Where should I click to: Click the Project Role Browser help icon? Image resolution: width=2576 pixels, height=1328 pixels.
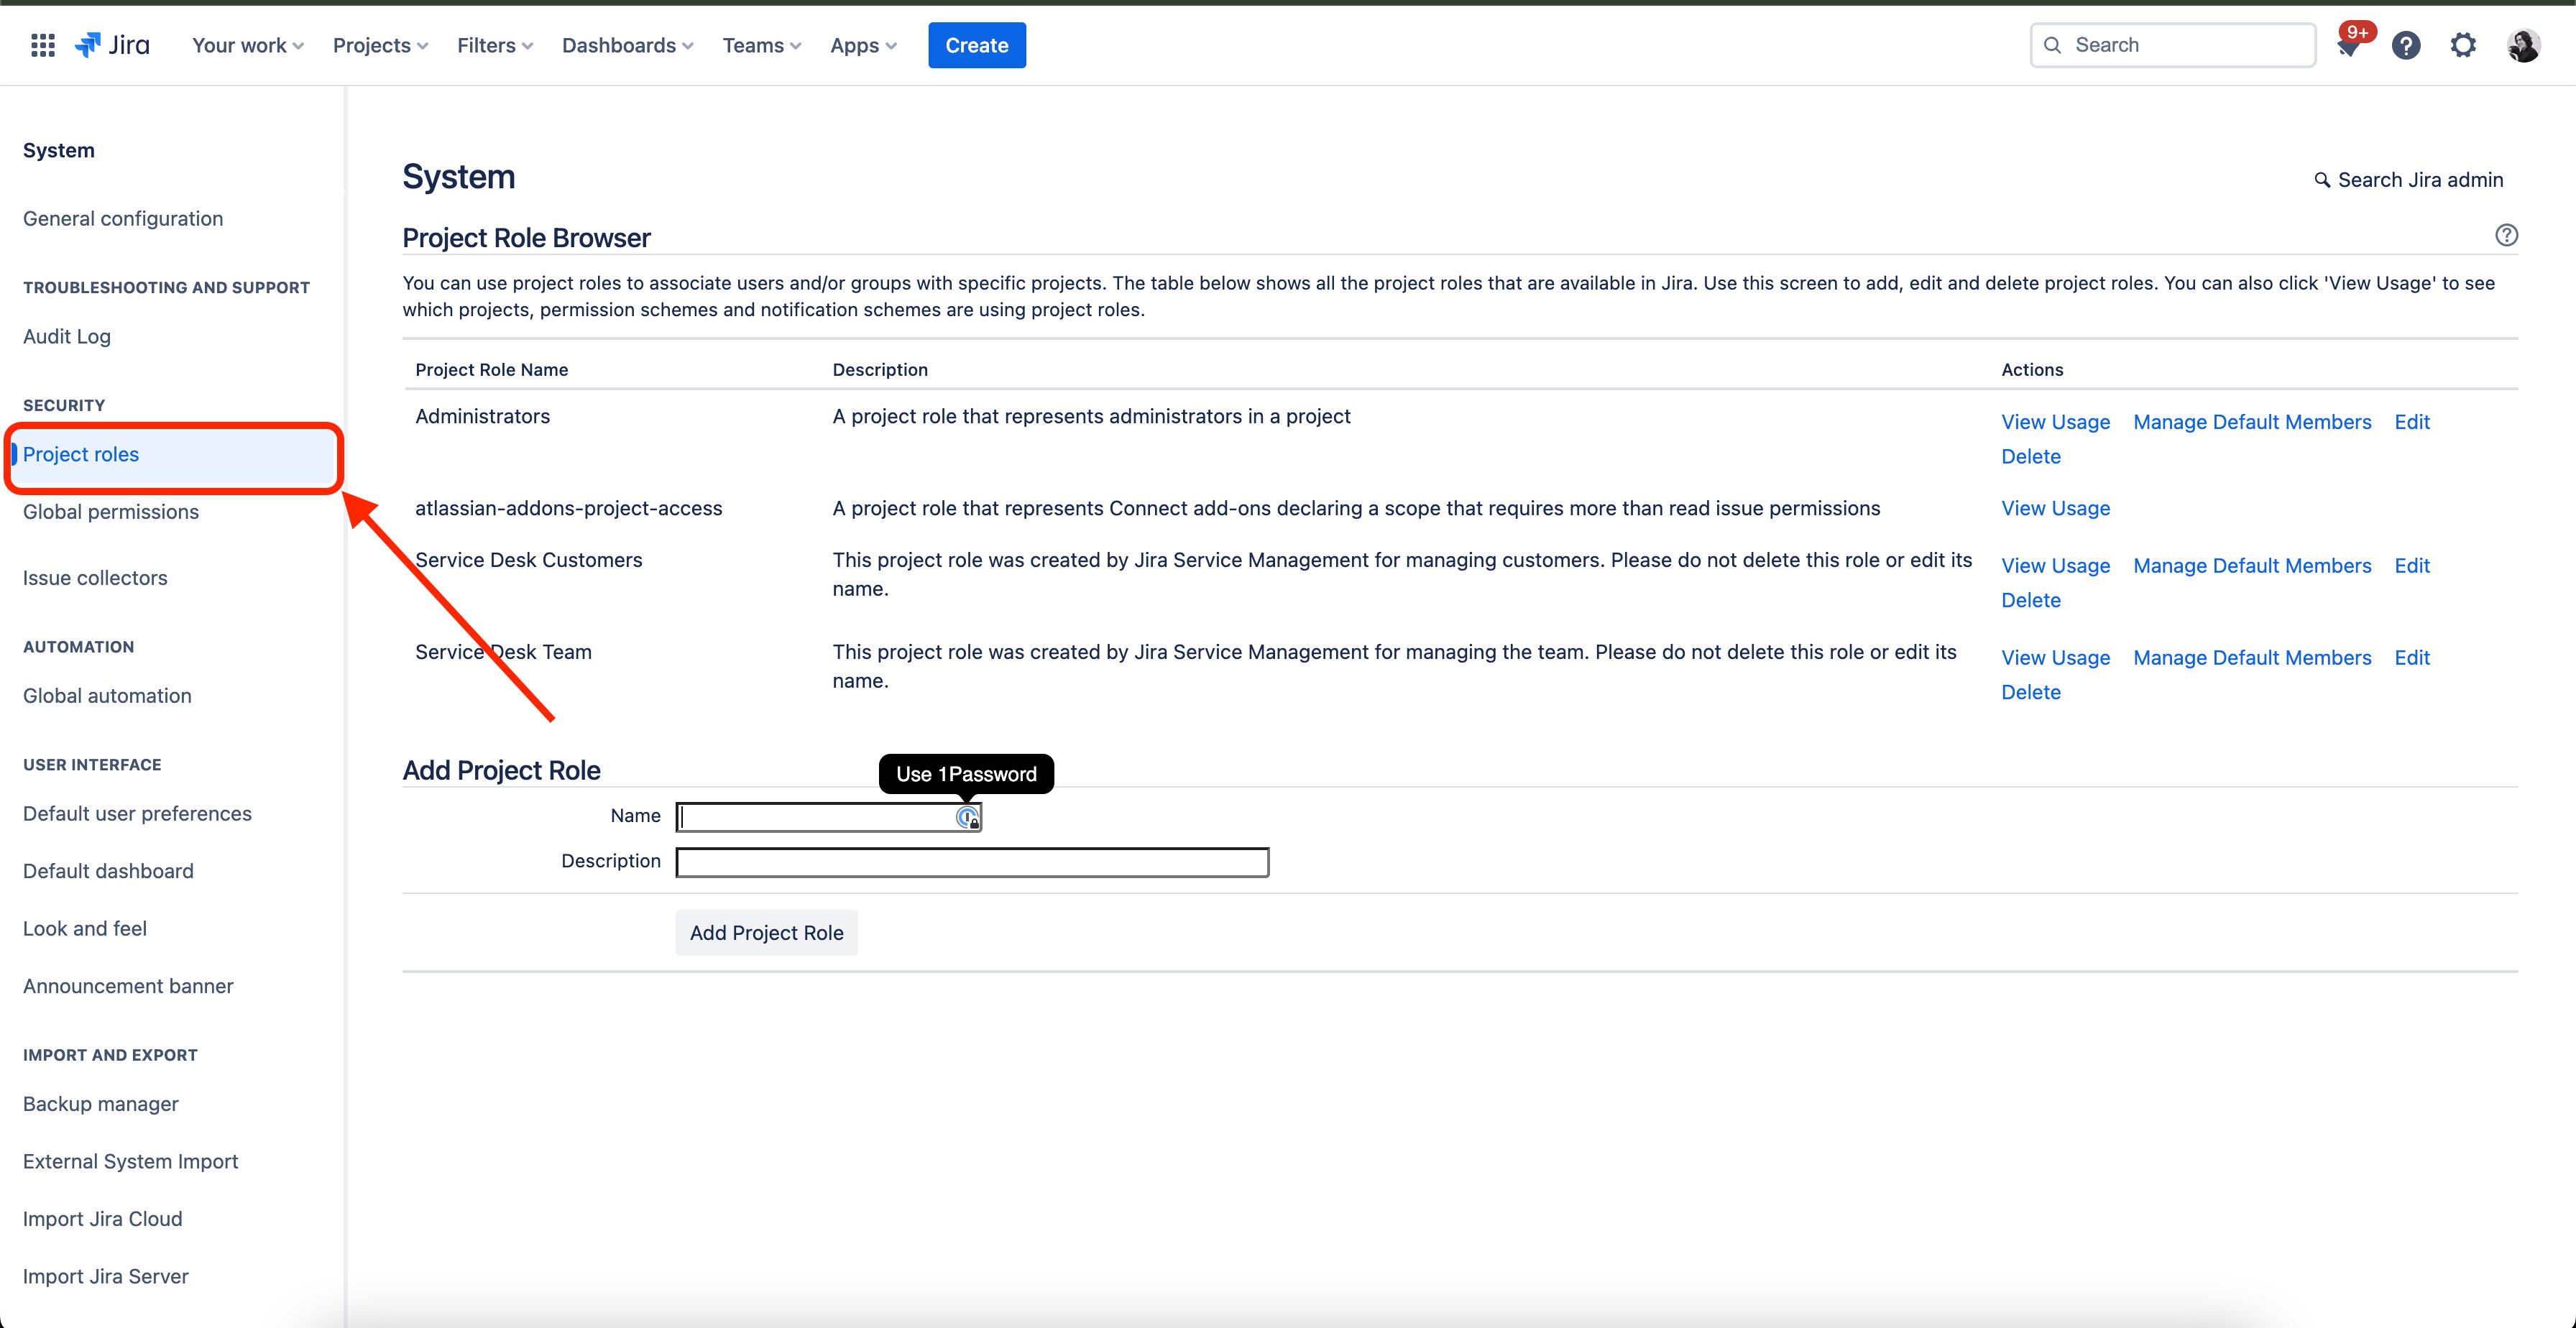point(2506,235)
